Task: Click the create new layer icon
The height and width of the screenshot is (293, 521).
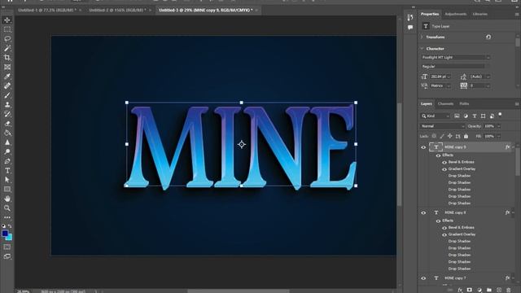Action: pyautogui.click(x=499, y=290)
